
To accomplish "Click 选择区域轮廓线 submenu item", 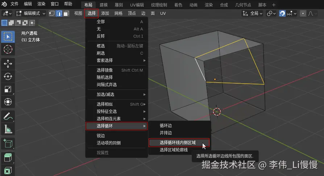I will tap(179, 150).
